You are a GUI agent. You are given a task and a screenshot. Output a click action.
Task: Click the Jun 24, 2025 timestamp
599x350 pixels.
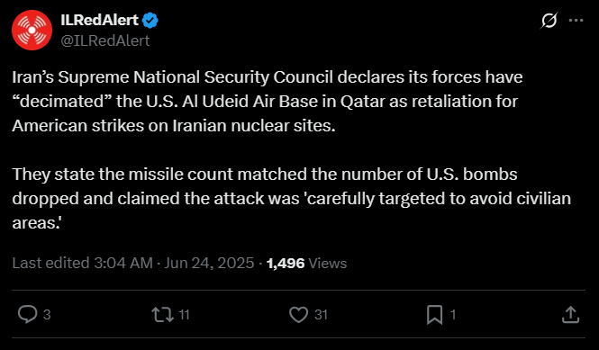tap(209, 263)
